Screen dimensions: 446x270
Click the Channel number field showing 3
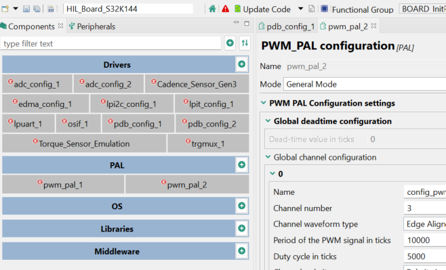coord(425,208)
